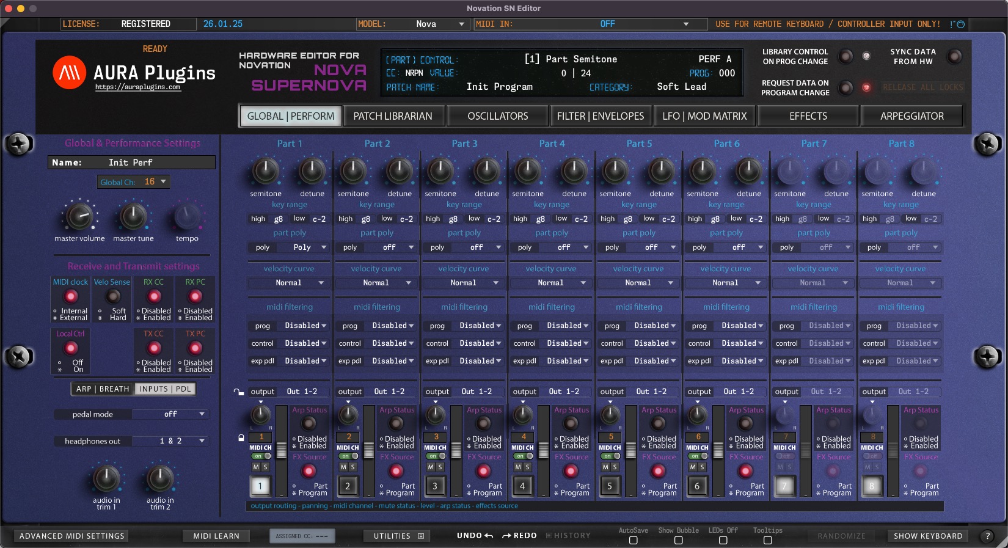Click the SHOW KEYBOARD button
Viewport: 1008px width, 548px height.
(x=928, y=536)
